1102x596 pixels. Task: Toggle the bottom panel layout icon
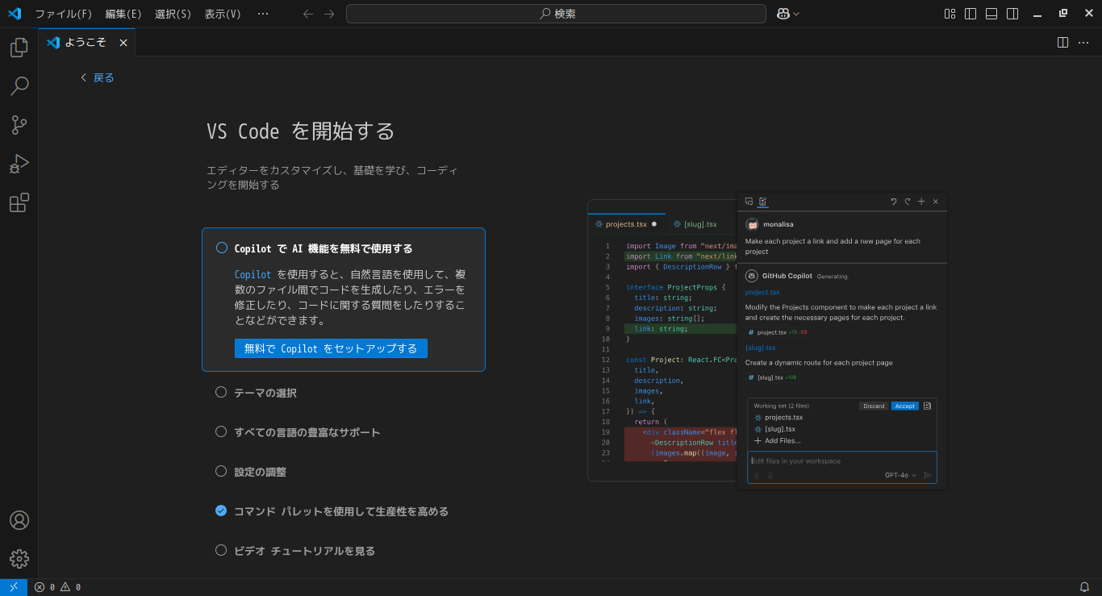(x=991, y=14)
